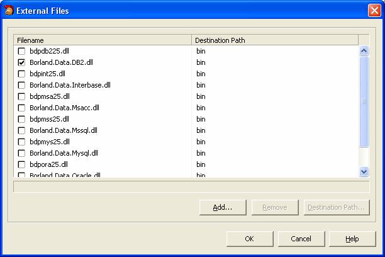Screen dimensions: 385x257
Task: Uncheck the Borland.Data.DB2.dll checkbox
Action: click(x=21, y=62)
